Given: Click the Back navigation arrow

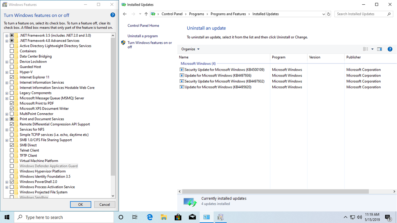Looking at the screenshot, I should click(x=125, y=14).
